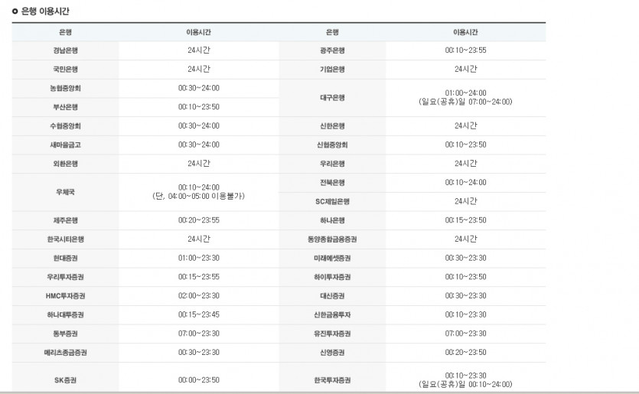Select the SC제일은행 name cell
The height and width of the screenshot is (394, 639).
click(x=332, y=201)
